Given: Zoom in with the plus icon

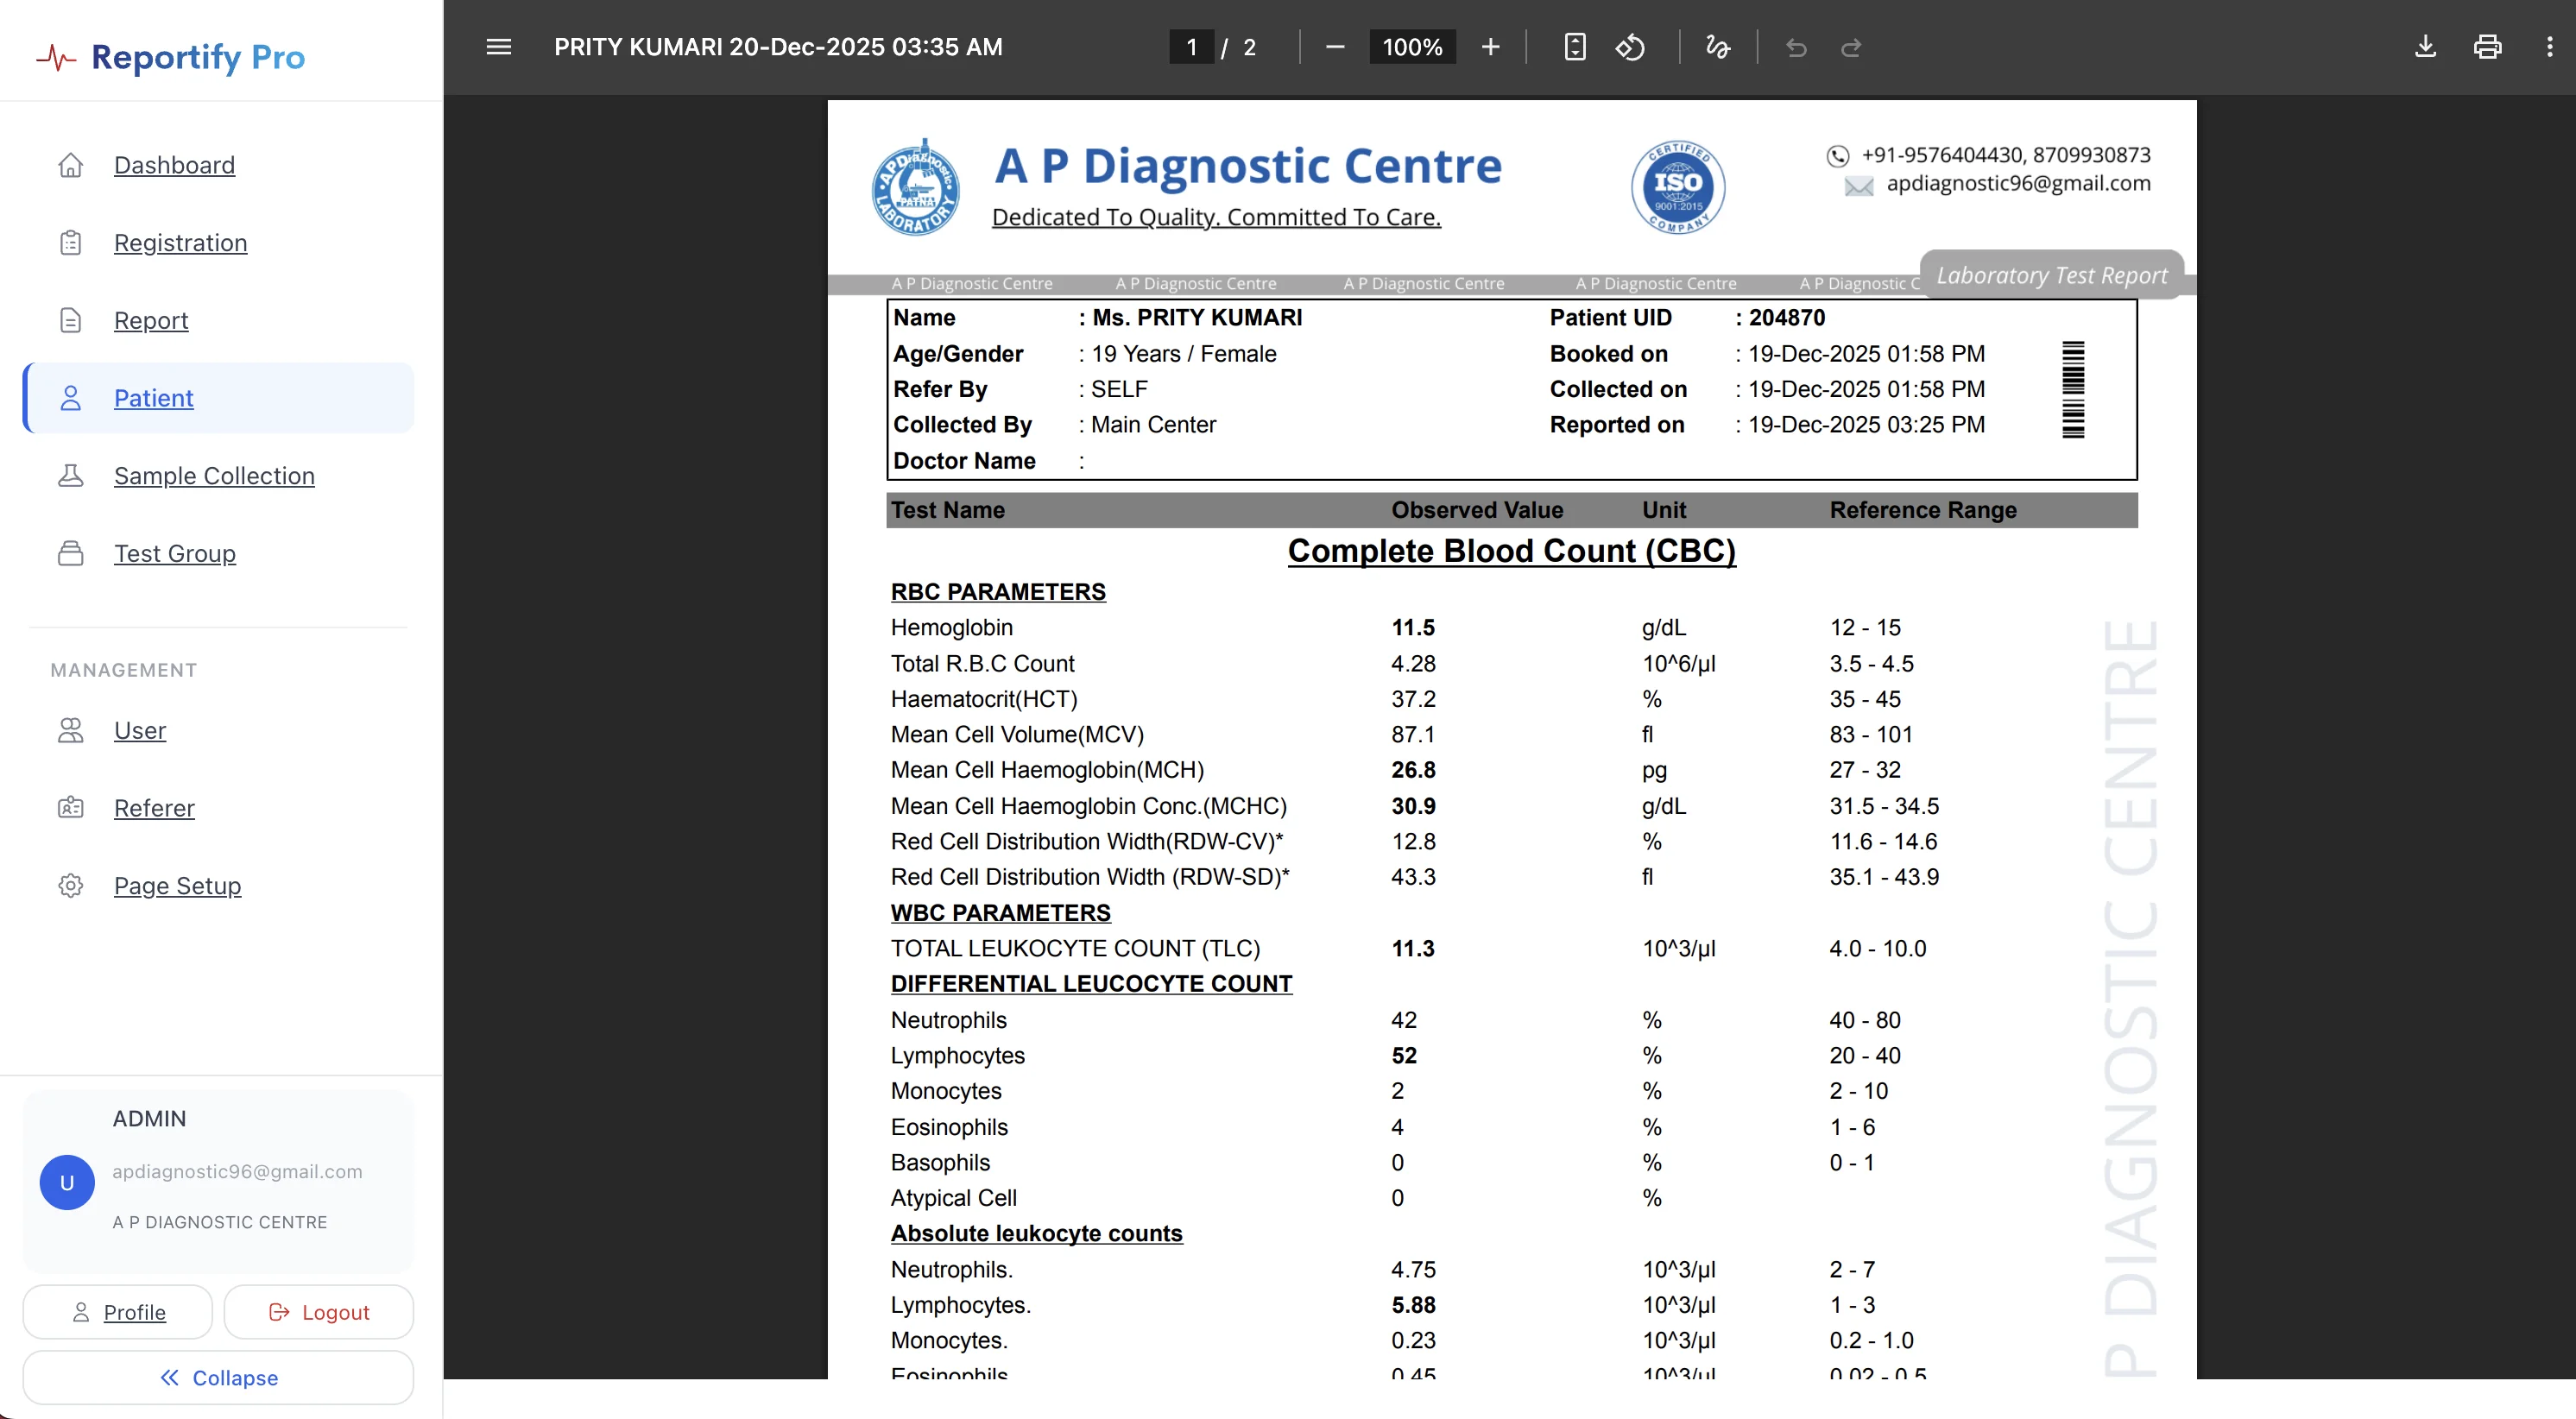Looking at the screenshot, I should pyautogui.click(x=1490, y=47).
